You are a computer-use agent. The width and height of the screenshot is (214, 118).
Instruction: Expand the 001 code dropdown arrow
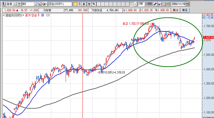click(x=35, y=4)
